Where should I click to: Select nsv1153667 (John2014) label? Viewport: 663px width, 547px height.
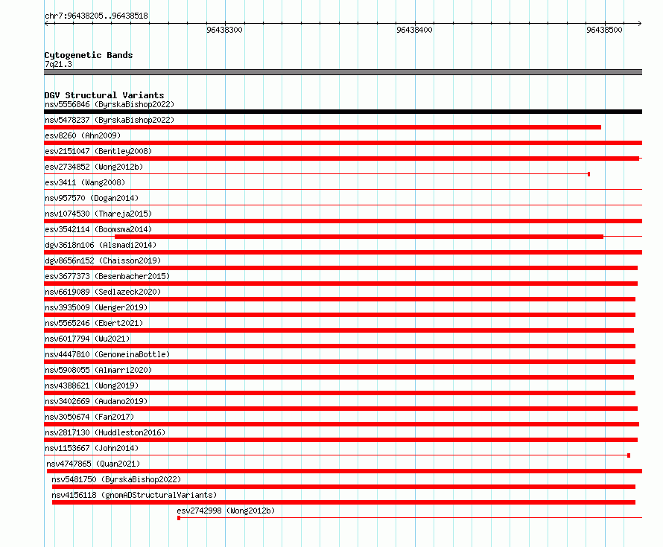point(92,448)
